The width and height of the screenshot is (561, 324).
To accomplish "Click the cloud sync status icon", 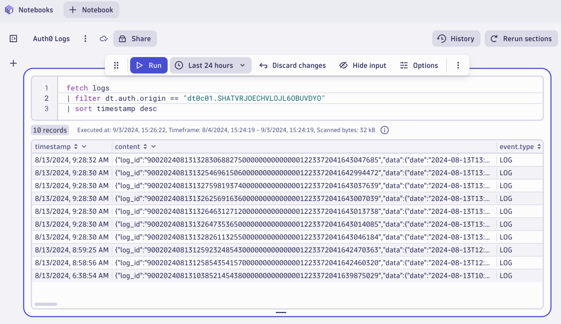I will tap(104, 38).
